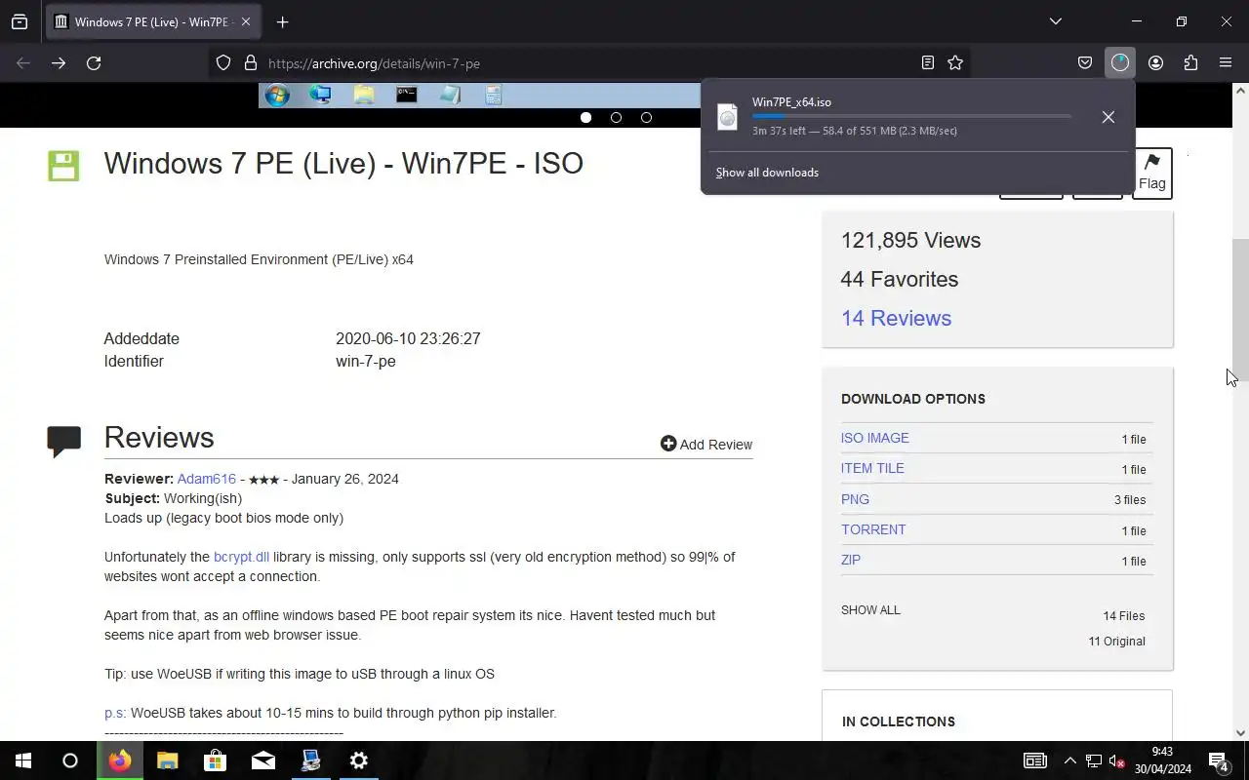Open the Firefox account icon
This screenshot has width=1249, height=780.
(1155, 63)
